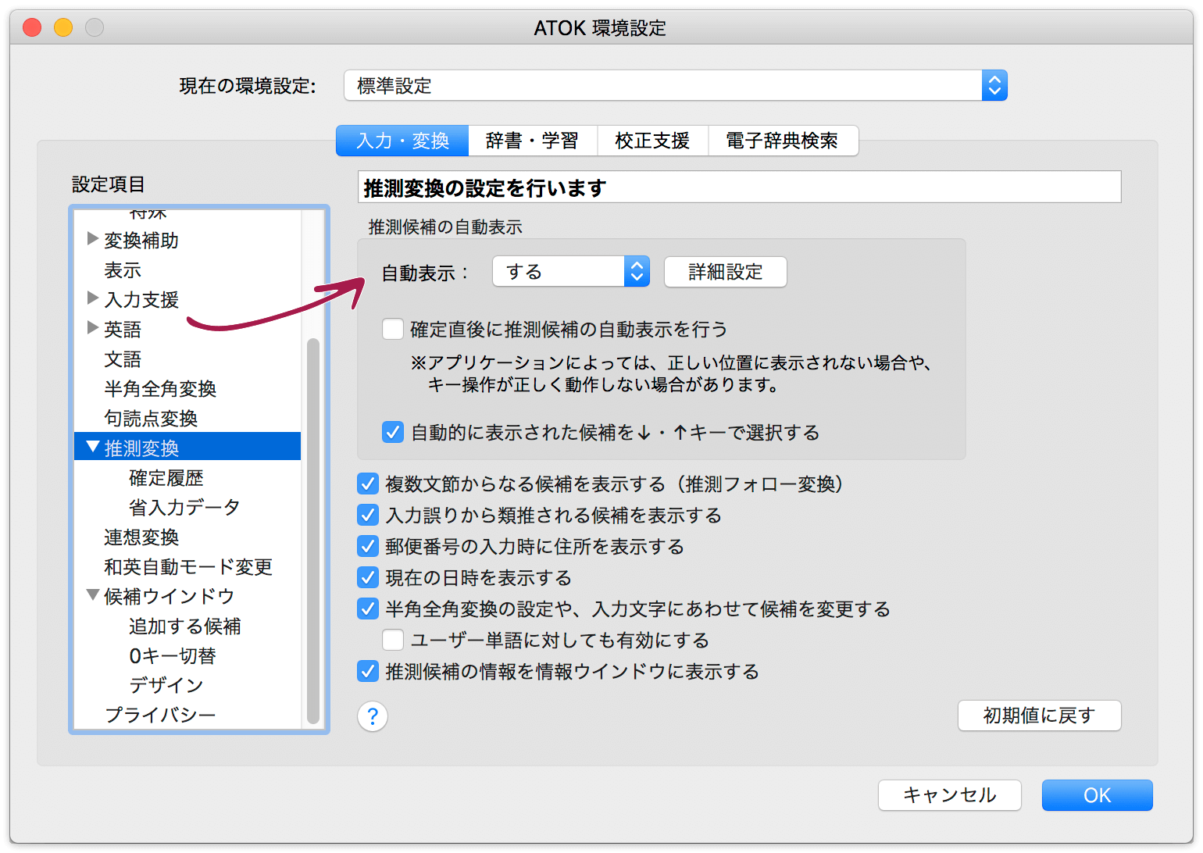
Task: Expand the 英語 disclosure triangle
Action: pyautogui.click(x=93, y=327)
